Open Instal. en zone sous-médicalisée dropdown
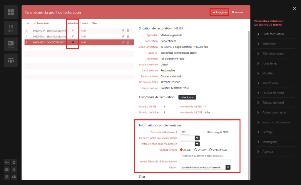Image resolution: width=301 pixels, height=185 pixels. 197,144
